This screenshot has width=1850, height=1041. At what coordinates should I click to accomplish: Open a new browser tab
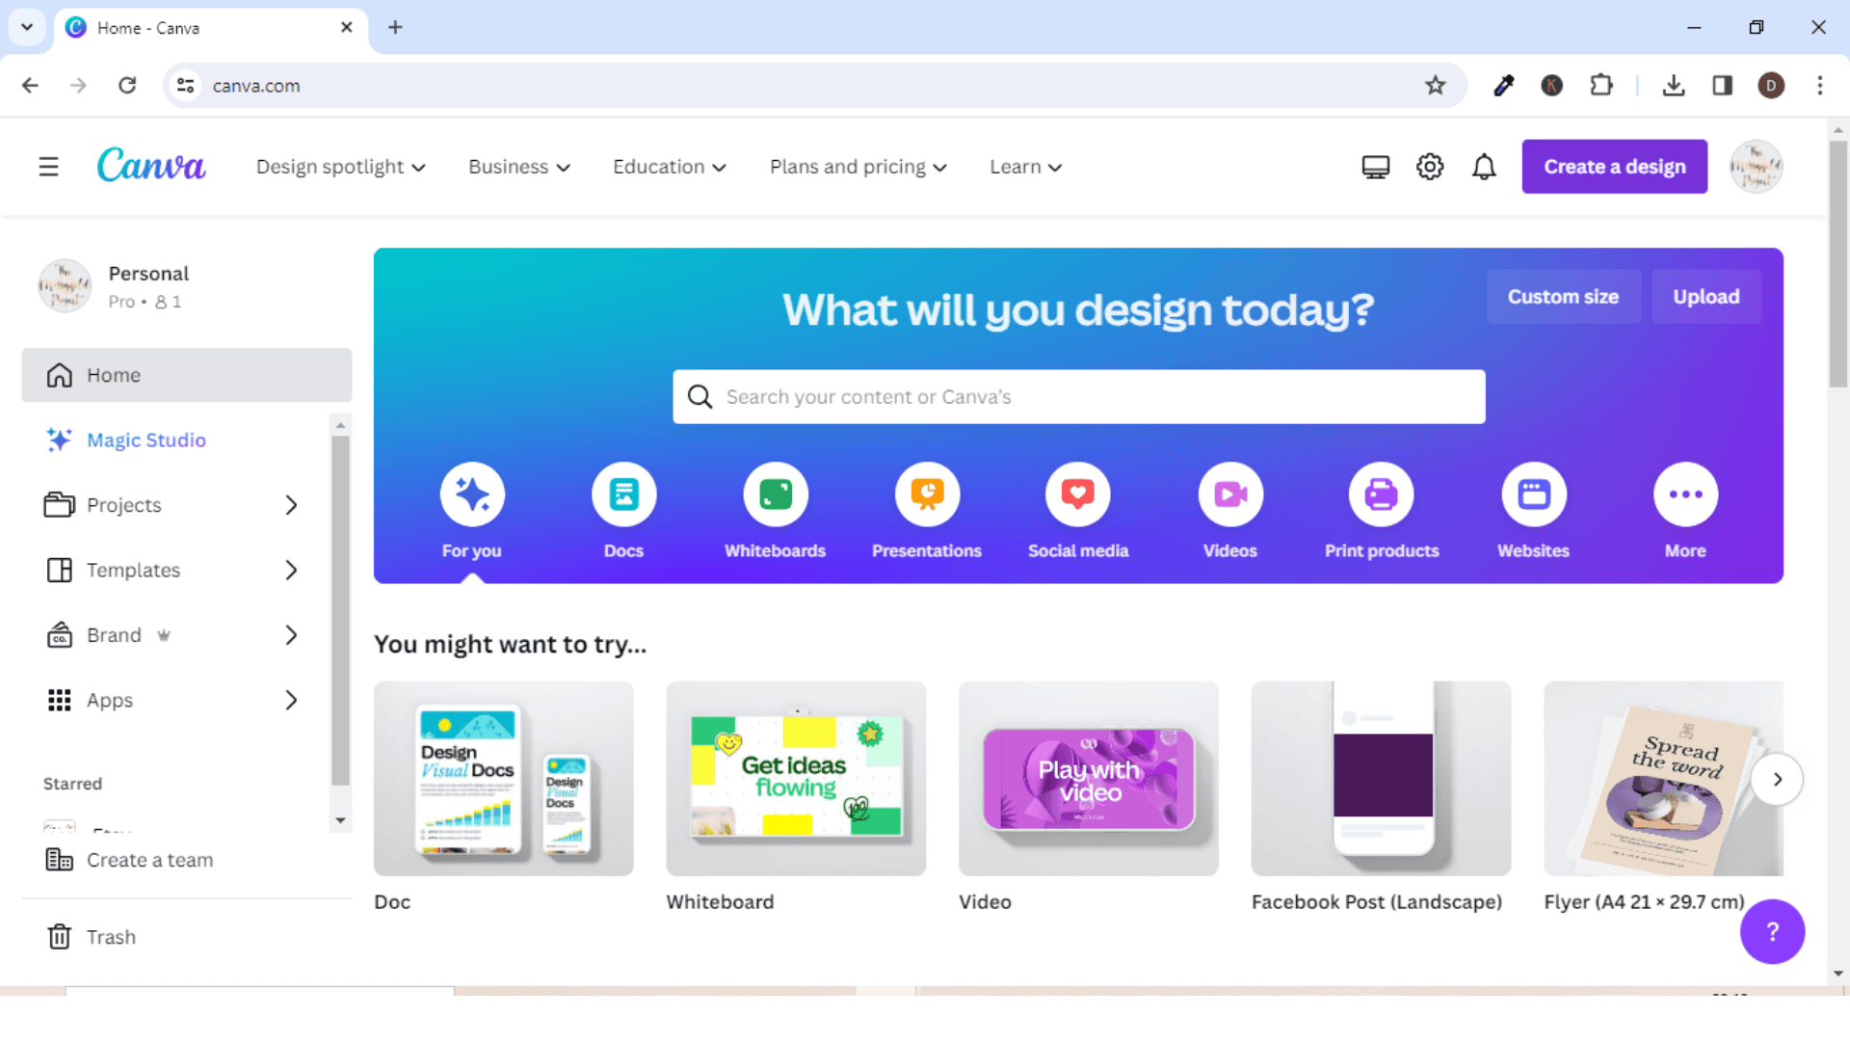pyautogui.click(x=395, y=27)
